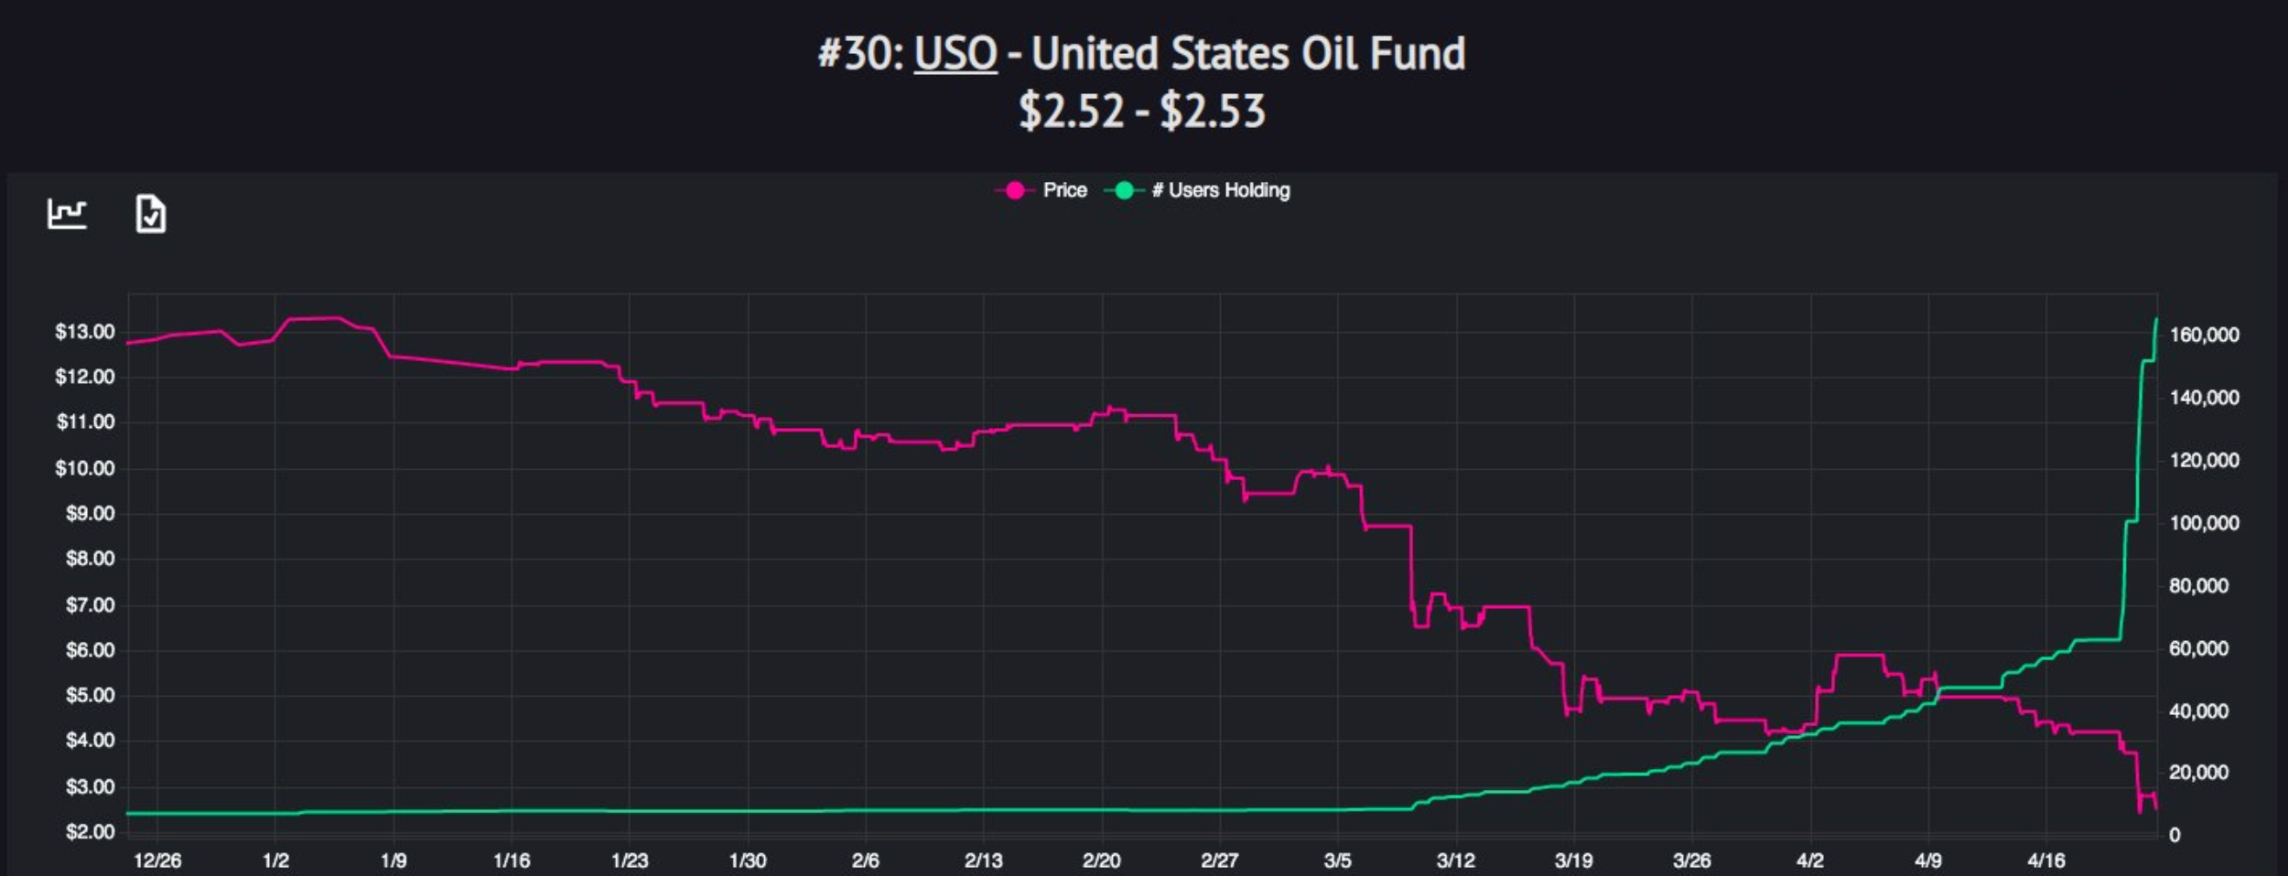The width and height of the screenshot is (2288, 876).
Task: Click the 1/16 date label on the x-axis
Action: click(512, 860)
